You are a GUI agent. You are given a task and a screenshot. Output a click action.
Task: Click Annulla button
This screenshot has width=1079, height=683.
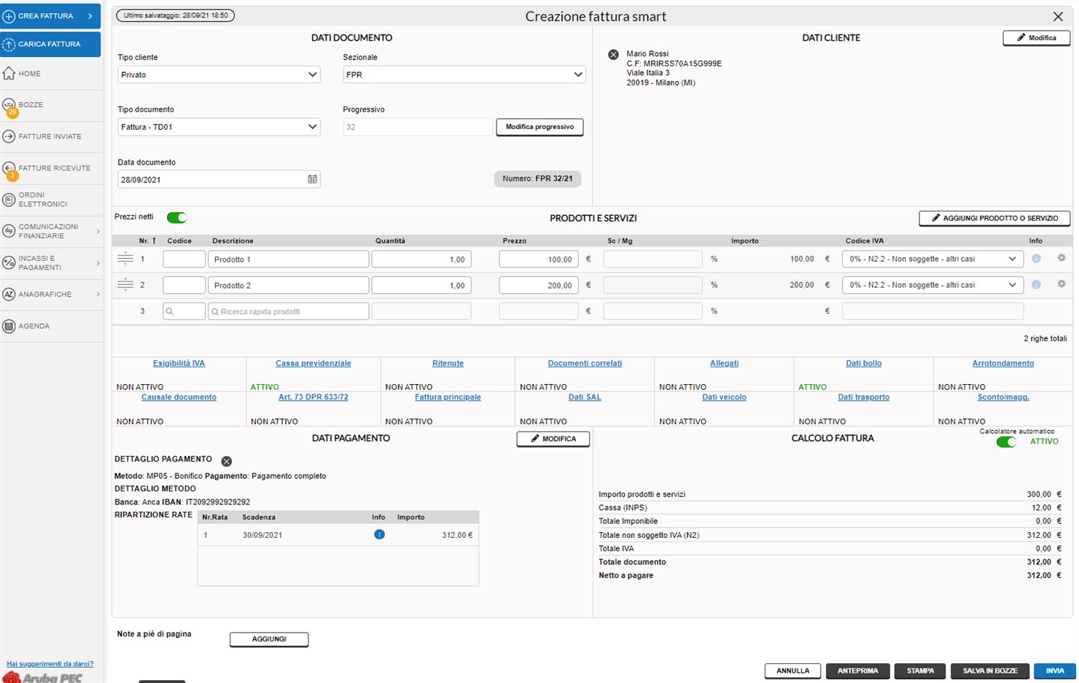tap(792, 671)
